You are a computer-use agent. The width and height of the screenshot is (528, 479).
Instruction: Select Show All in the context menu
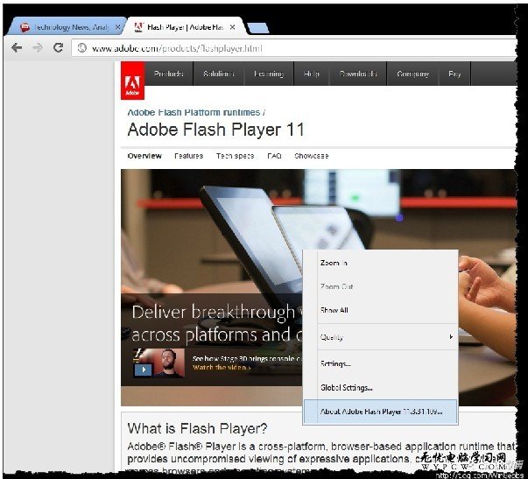click(x=381, y=310)
